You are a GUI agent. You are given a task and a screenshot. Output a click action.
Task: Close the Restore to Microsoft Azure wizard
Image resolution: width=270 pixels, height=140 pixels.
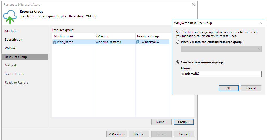(193, 5)
